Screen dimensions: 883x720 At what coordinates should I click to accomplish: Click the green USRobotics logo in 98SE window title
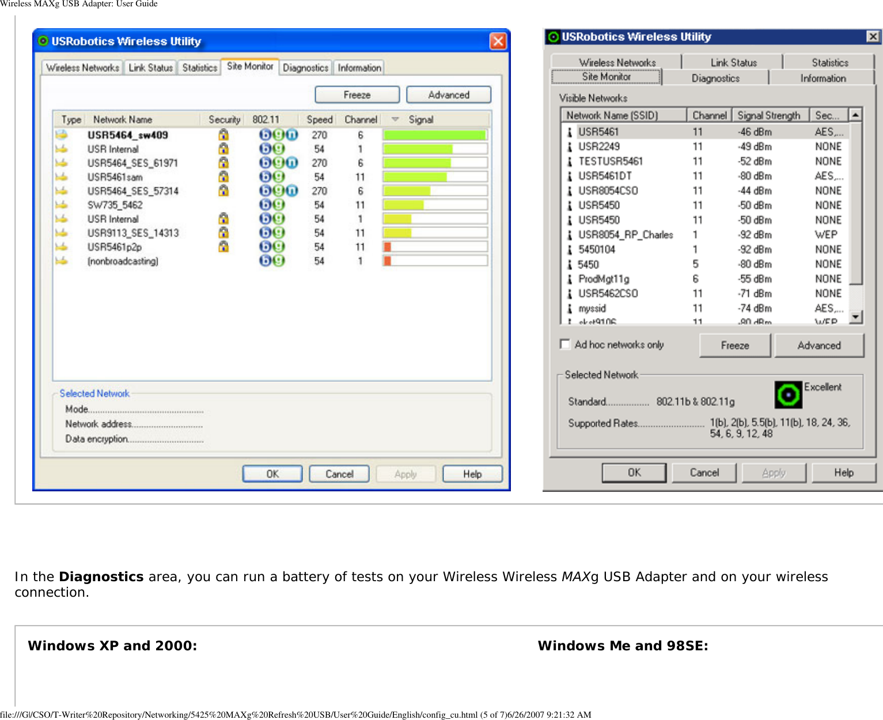tap(554, 37)
